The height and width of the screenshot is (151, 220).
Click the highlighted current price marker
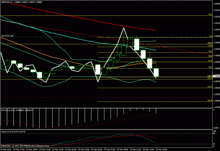pos(216,76)
